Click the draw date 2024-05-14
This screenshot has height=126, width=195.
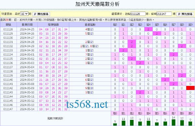coord(27,109)
